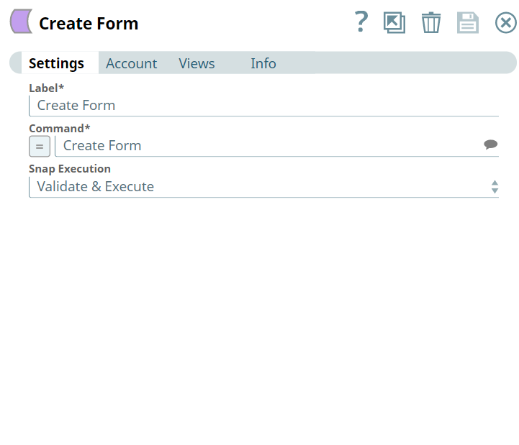Delete the snap with the trash icon
The image size is (519, 445).
[x=431, y=22]
